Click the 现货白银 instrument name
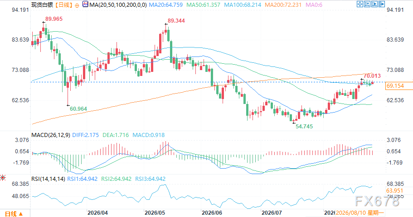The image size is (413, 217). pyautogui.click(x=42, y=5)
